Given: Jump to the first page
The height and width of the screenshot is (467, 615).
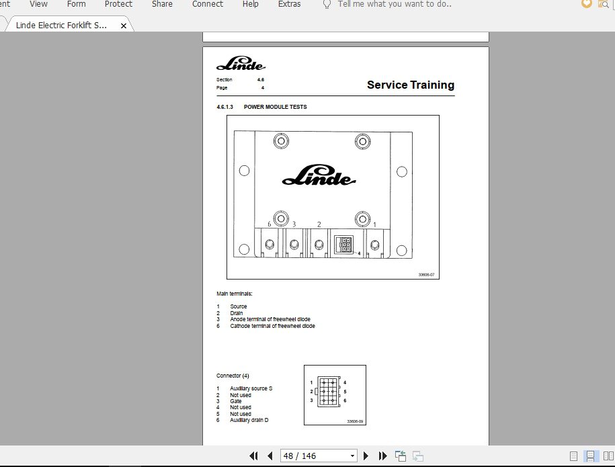Looking at the screenshot, I should pyautogui.click(x=253, y=456).
